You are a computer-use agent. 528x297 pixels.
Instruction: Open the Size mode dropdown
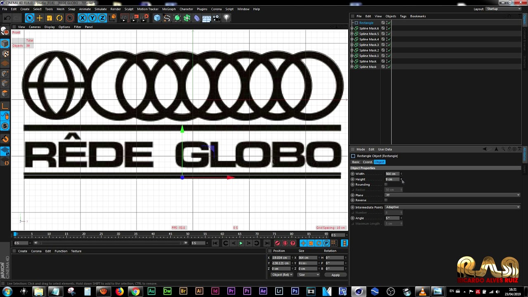308,275
